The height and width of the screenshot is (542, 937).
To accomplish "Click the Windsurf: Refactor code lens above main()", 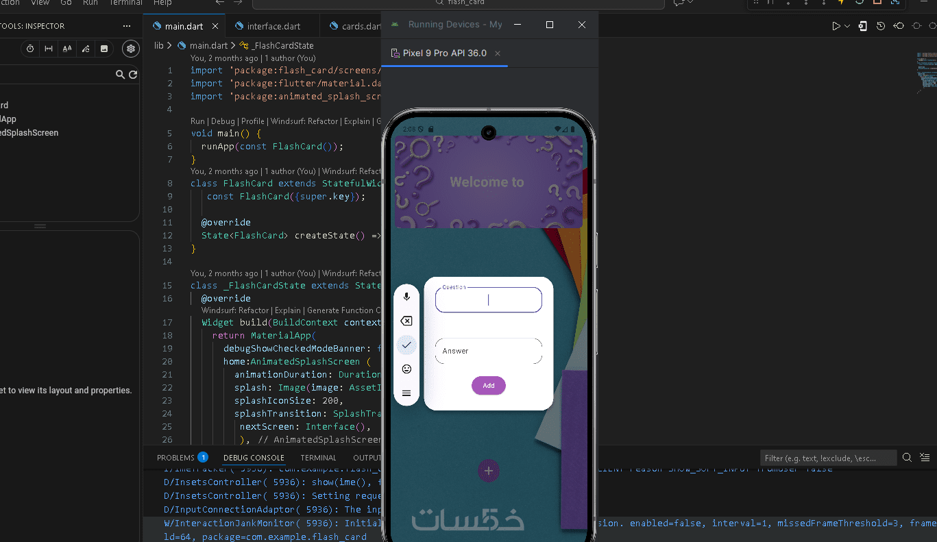I will (x=304, y=121).
